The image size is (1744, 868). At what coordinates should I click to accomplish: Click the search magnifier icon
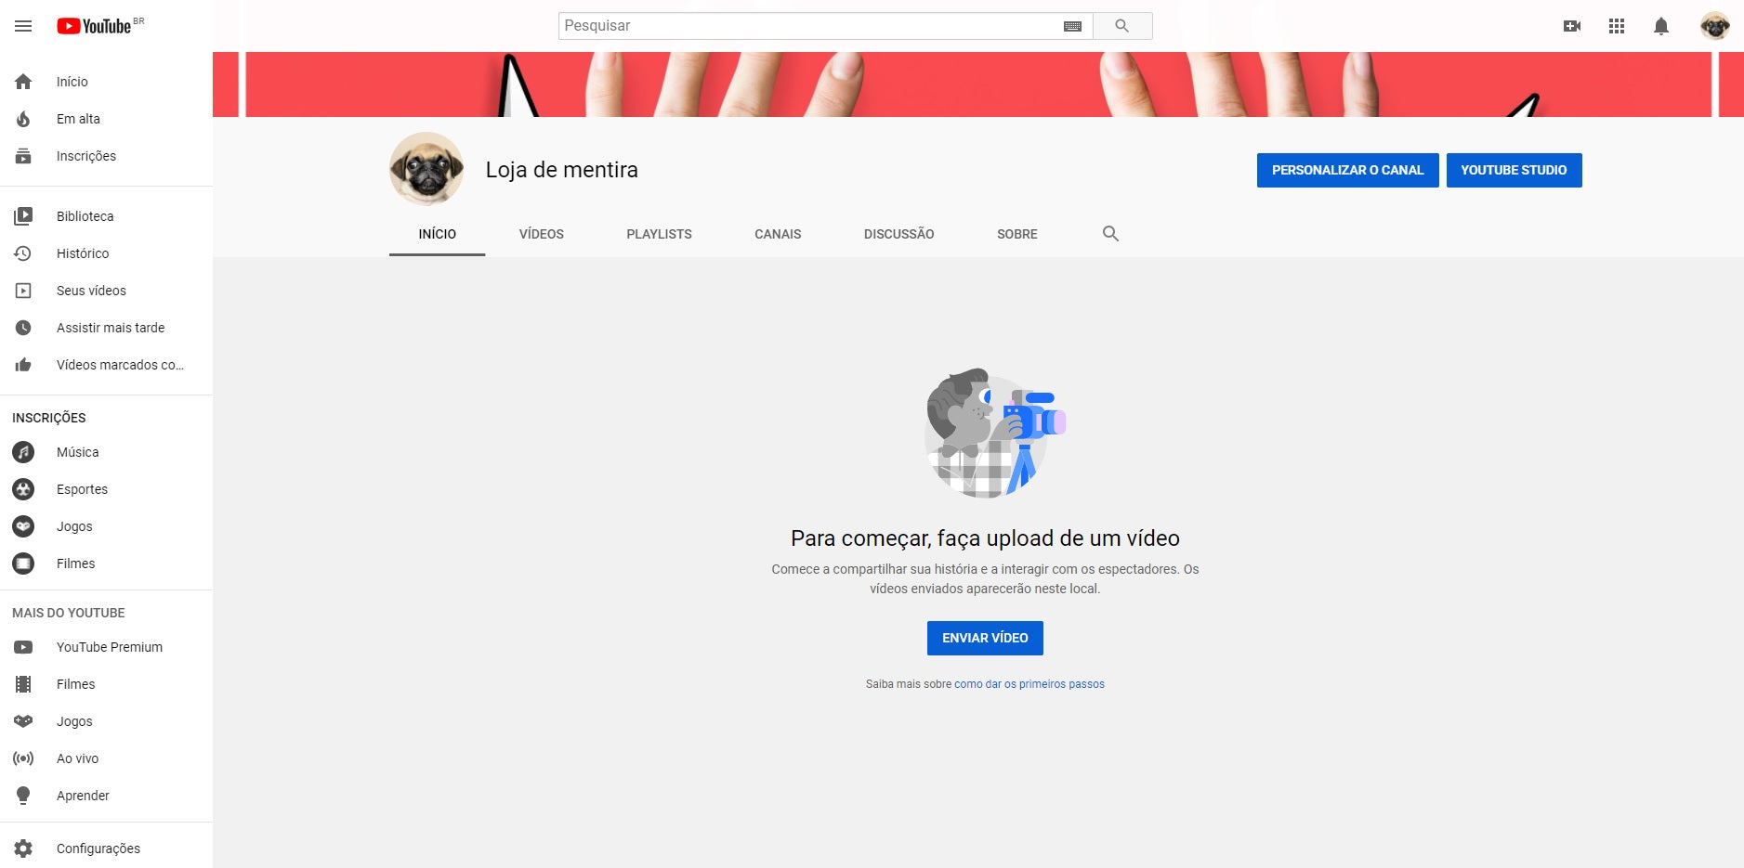pyautogui.click(x=1122, y=25)
